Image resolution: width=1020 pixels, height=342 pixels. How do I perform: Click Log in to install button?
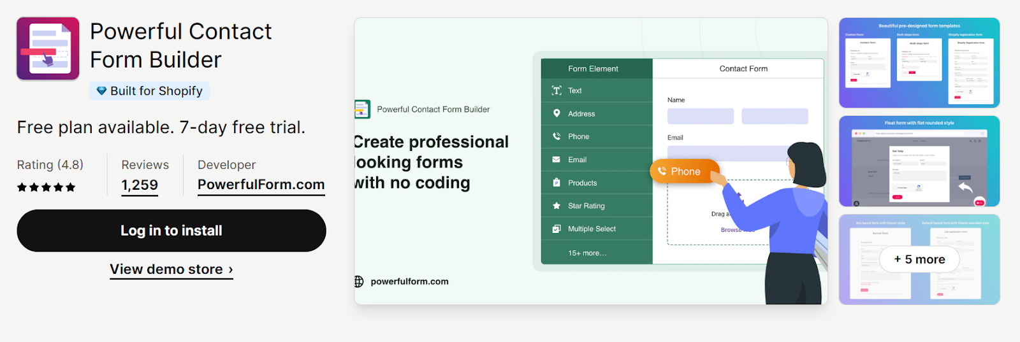(171, 231)
